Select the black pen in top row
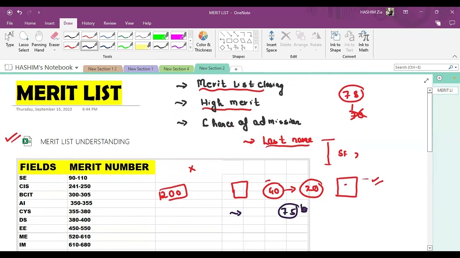 (71, 36)
